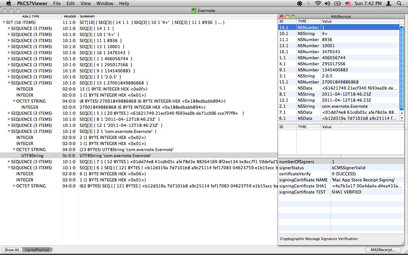408x255 pixels.
Task: Expand SEQUENCE row with 7 1 { 52 BYTES }
Action: (x=9, y=162)
